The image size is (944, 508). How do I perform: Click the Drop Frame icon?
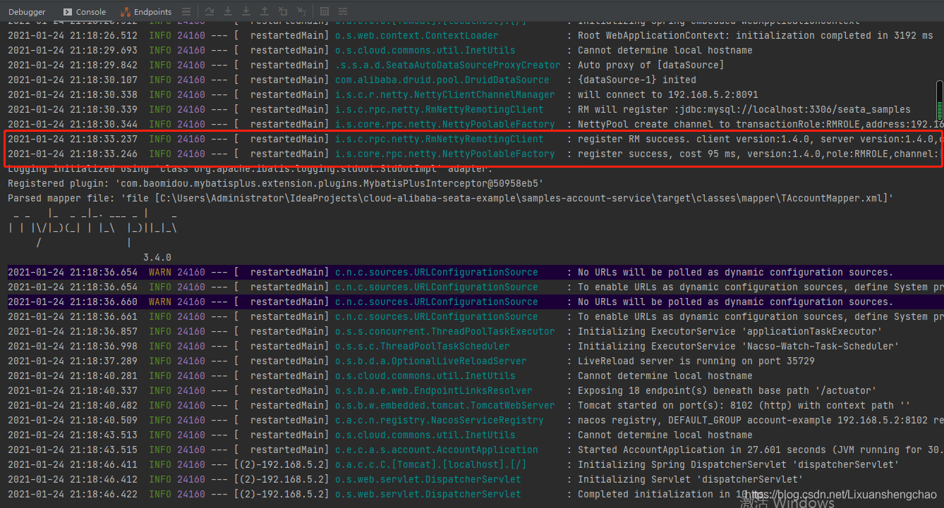pos(283,12)
